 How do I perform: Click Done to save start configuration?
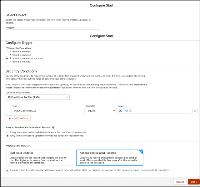(193, 182)
